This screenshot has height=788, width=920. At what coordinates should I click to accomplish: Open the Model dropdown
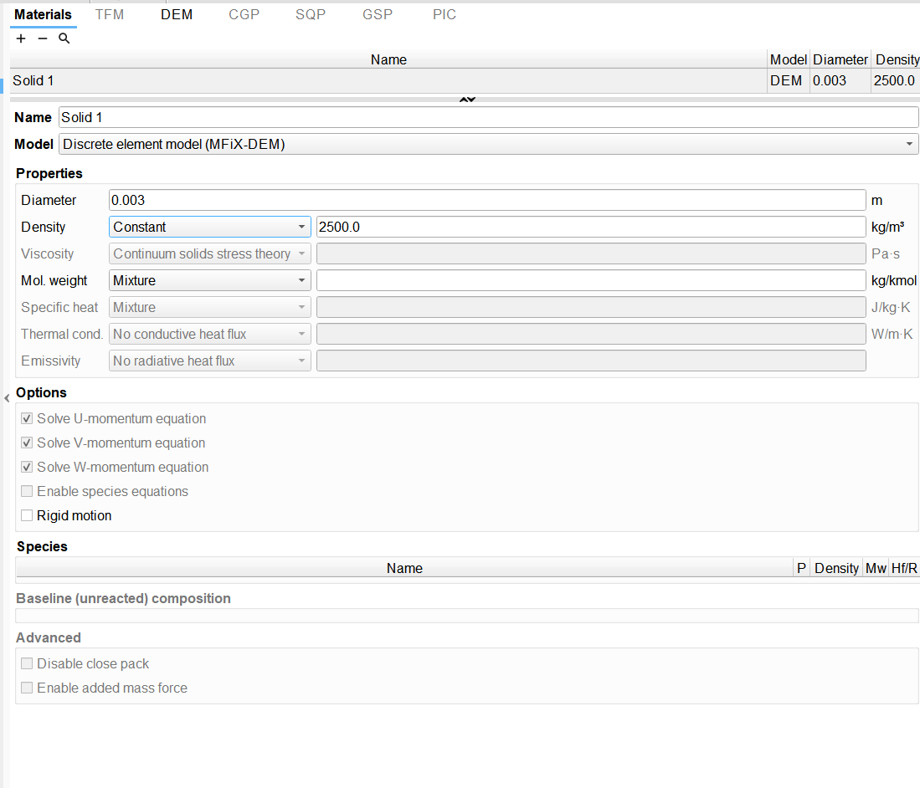(x=489, y=144)
